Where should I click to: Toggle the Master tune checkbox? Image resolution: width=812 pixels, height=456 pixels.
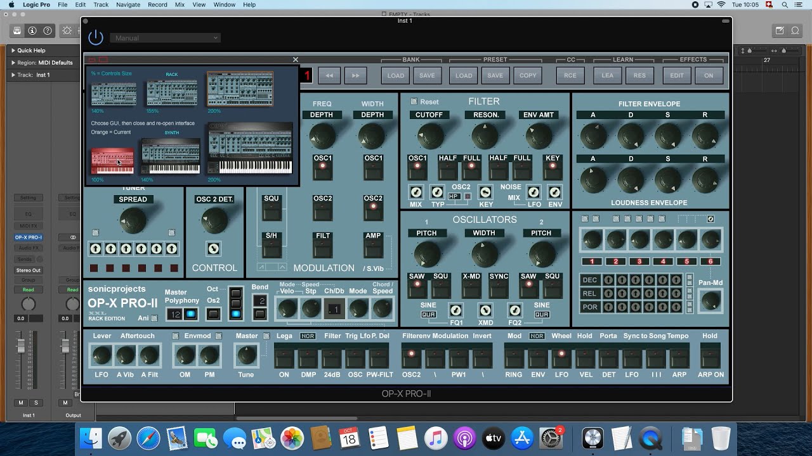tap(266, 336)
